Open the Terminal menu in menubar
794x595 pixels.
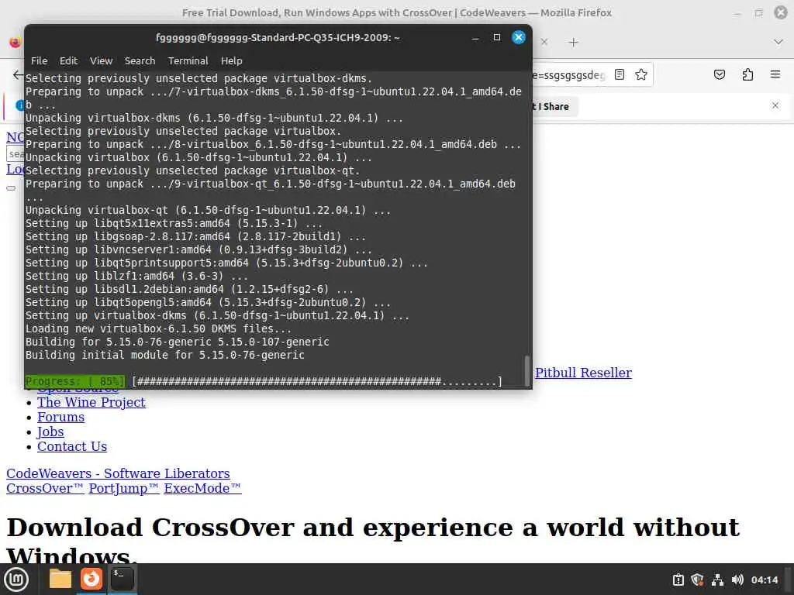point(188,60)
